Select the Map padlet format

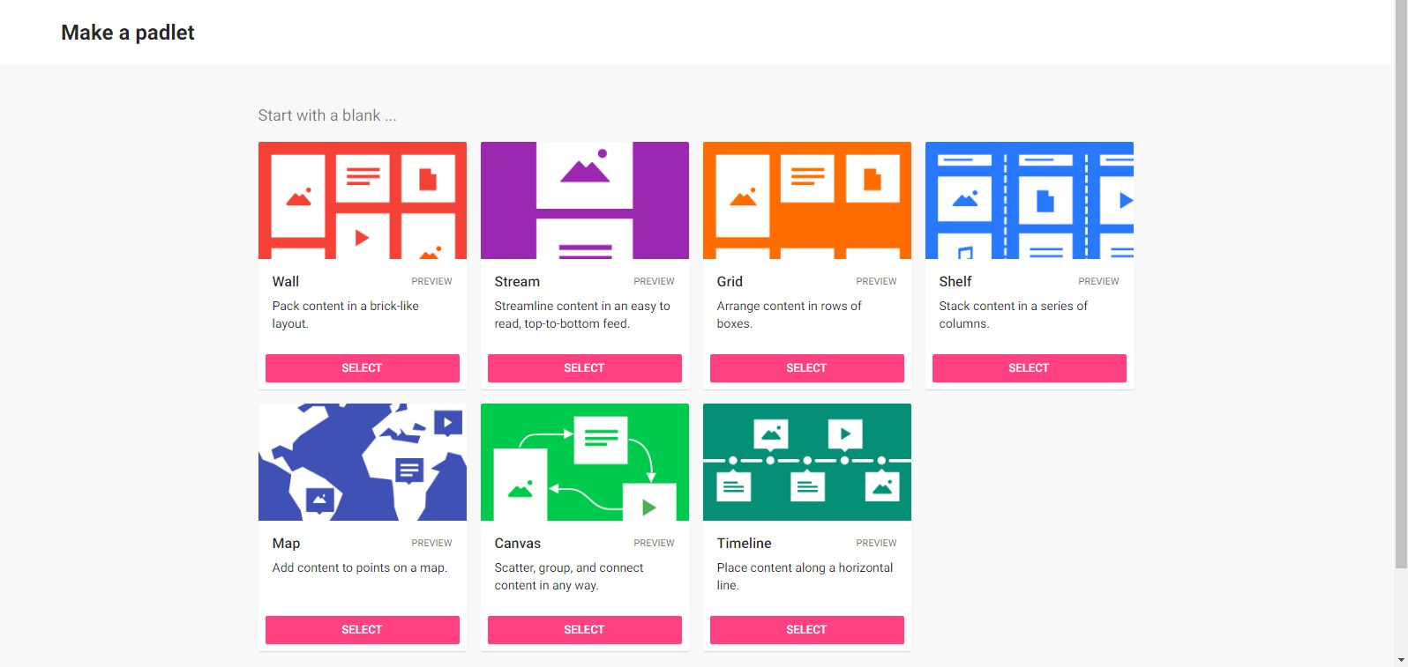click(362, 630)
